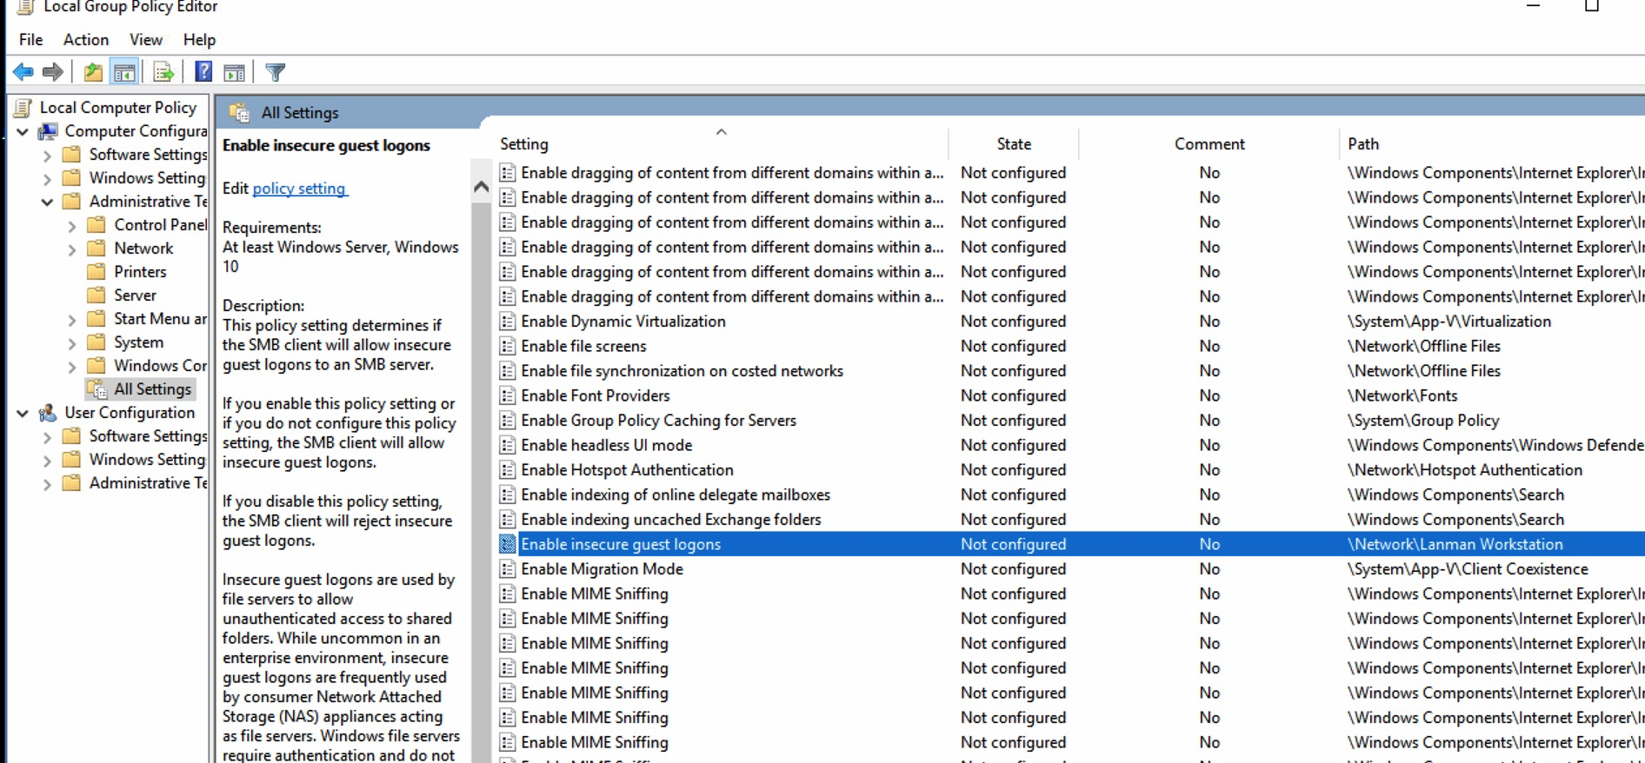The width and height of the screenshot is (1645, 763).
Task: Toggle the Show/Hide Action Pane icon
Action: coord(234,72)
